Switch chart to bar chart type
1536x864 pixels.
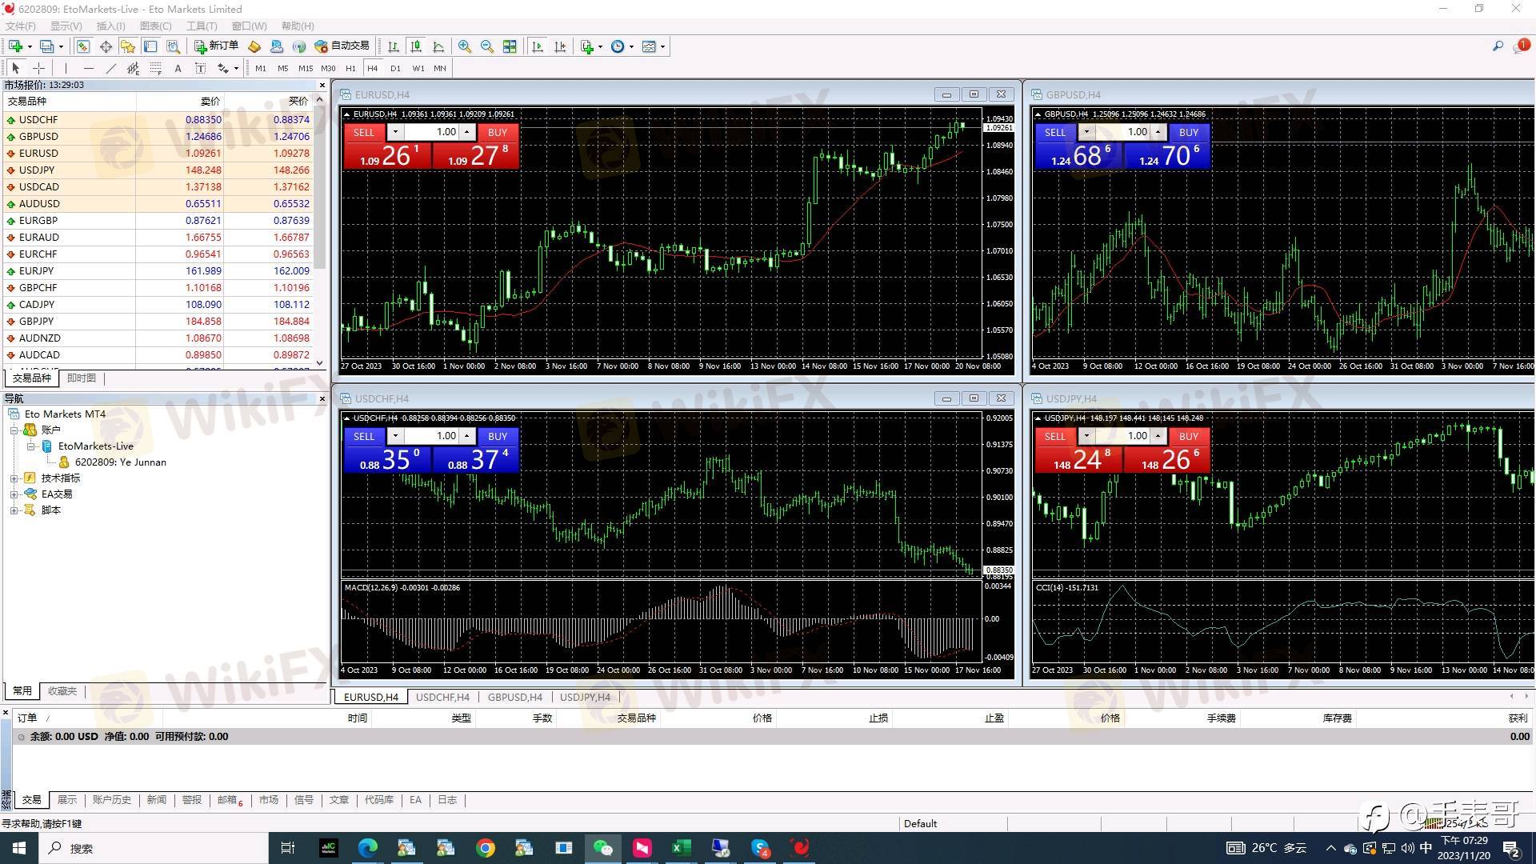coord(394,46)
